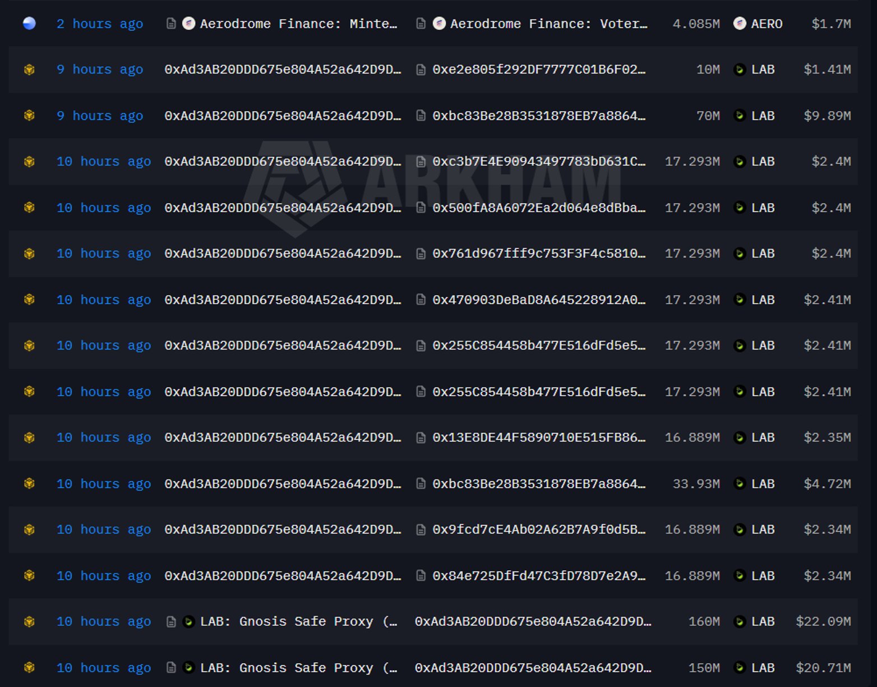Open 'LAB: Gnosis Safe Proxy' in the 160M row
The height and width of the screenshot is (687, 877).
tap(299, 621)
